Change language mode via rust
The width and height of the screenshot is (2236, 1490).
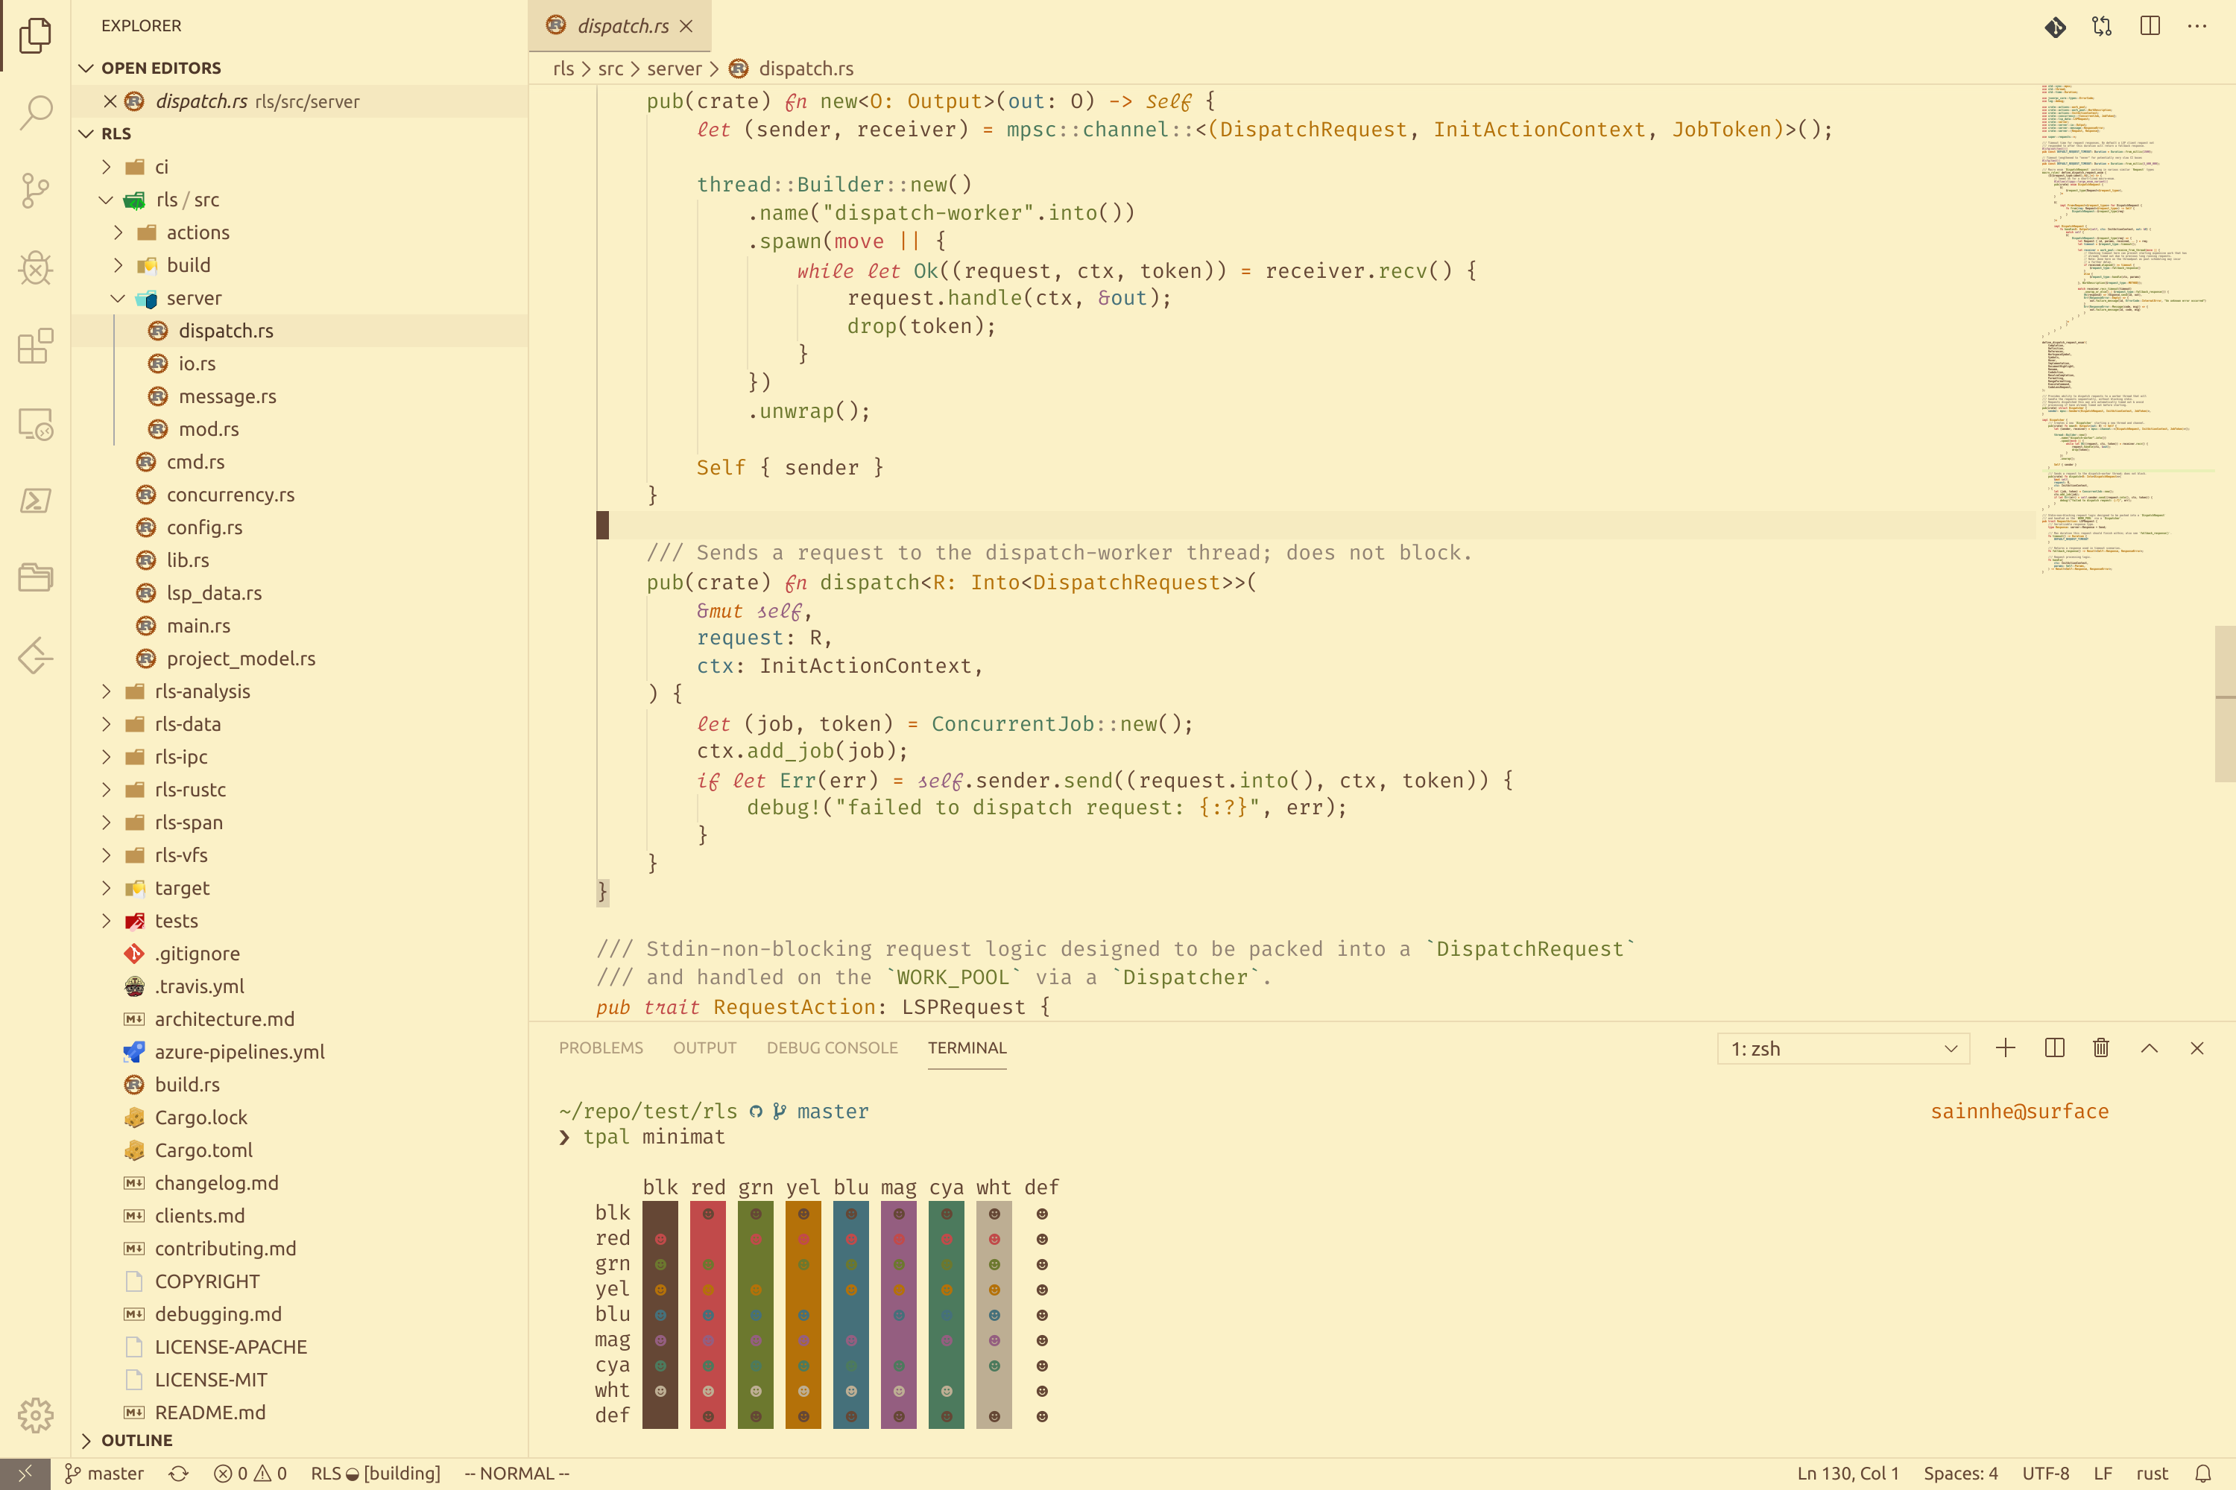[2153, 1473]
